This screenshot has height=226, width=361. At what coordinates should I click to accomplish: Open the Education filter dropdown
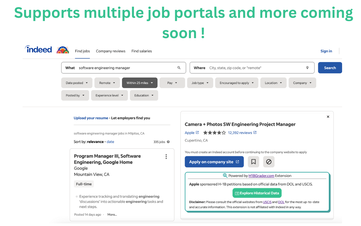(144, 95)
